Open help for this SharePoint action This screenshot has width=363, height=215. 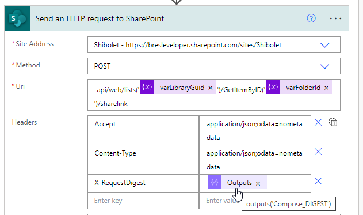311,18
